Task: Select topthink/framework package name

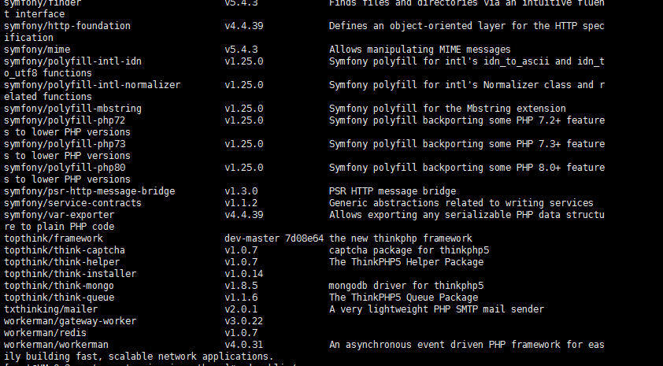Action: point(54,238)
